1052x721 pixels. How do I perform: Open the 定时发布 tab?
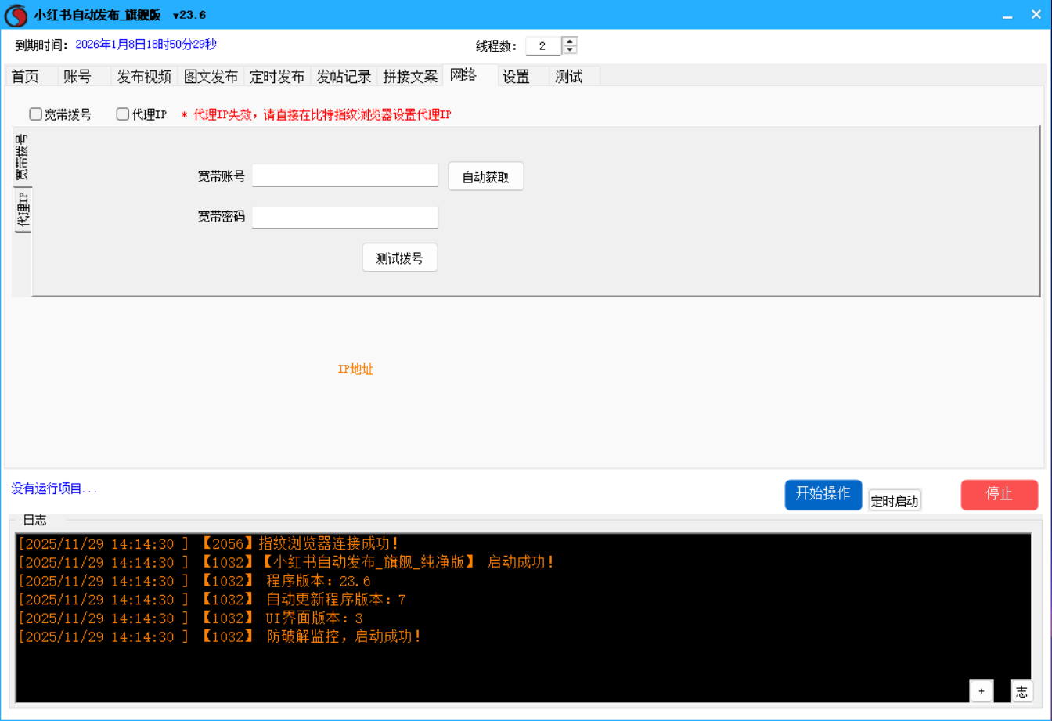click(277, 77)
